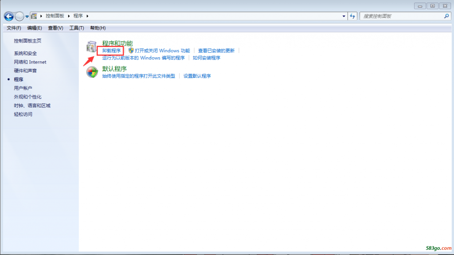Click 程序 in the address breadcrumb

point(78,16)
